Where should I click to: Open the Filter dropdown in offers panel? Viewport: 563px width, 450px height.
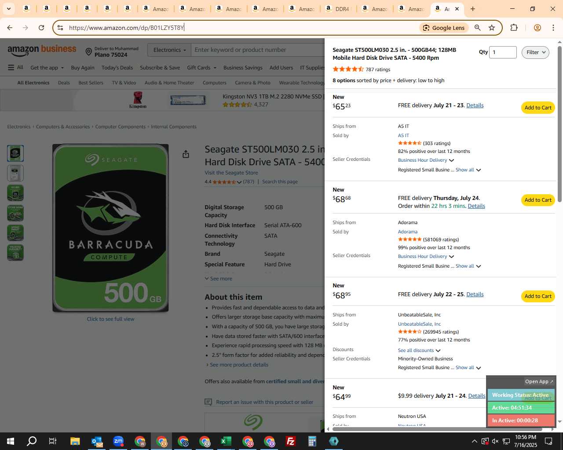(535, 52)
